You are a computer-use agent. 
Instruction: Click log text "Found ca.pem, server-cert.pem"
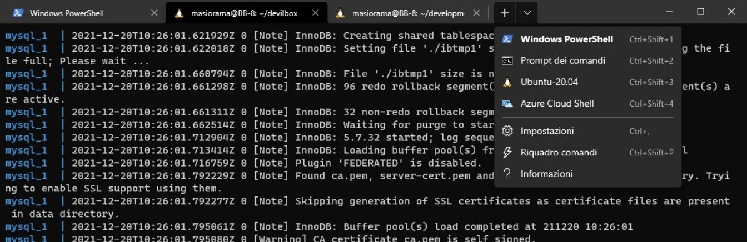click(382, 176)
